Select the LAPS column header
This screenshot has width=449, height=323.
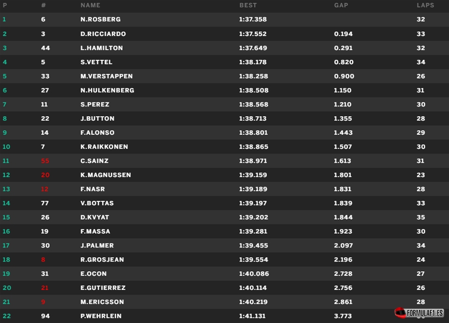pos(425,5)
